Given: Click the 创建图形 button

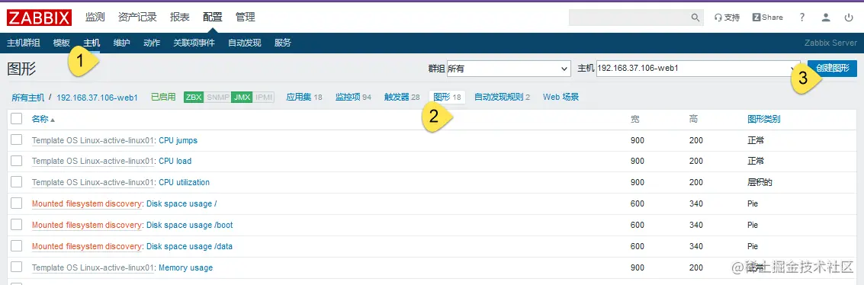Looking at the screenshot, I should [x=832, y=69].
